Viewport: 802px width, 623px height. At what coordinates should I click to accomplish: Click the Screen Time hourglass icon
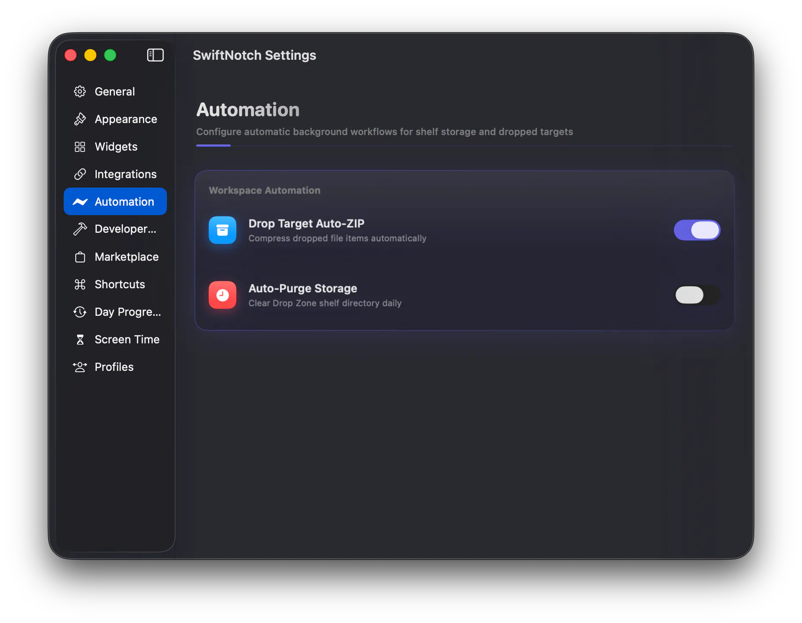(x=80, y=339)
